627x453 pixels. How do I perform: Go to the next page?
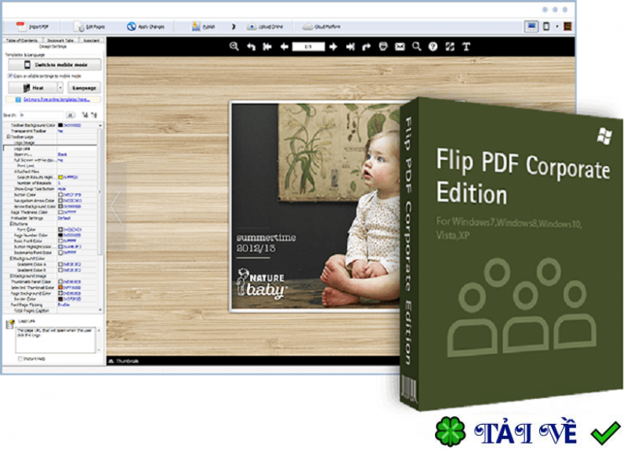point(333,47)
